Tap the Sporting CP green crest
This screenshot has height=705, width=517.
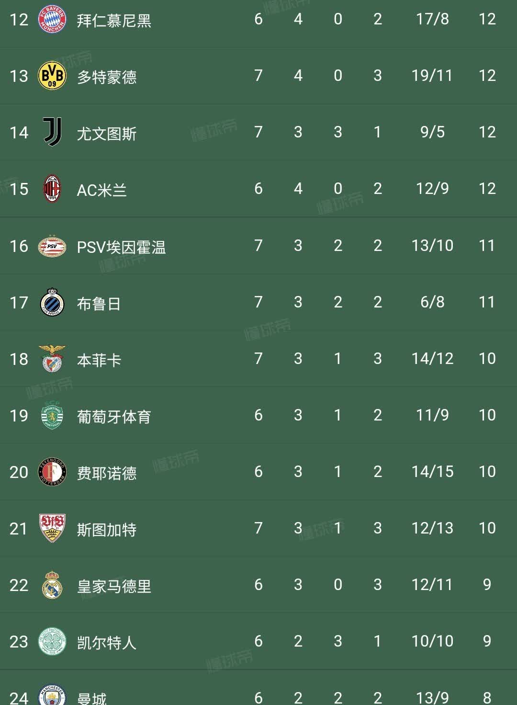[52, 415]
